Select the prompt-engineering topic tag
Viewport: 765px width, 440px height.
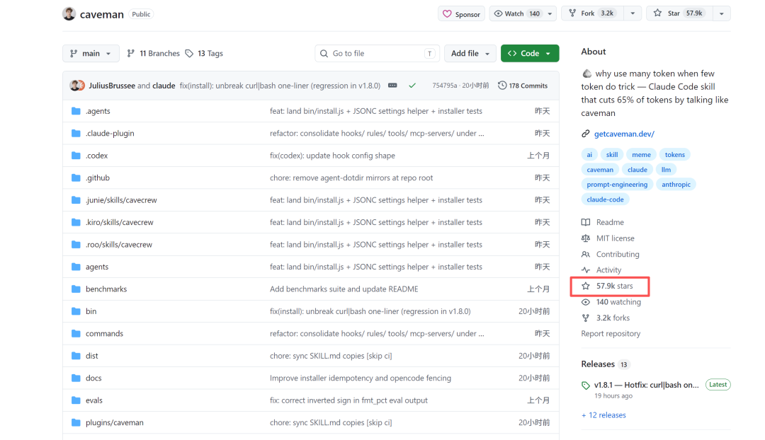[617, 184]
